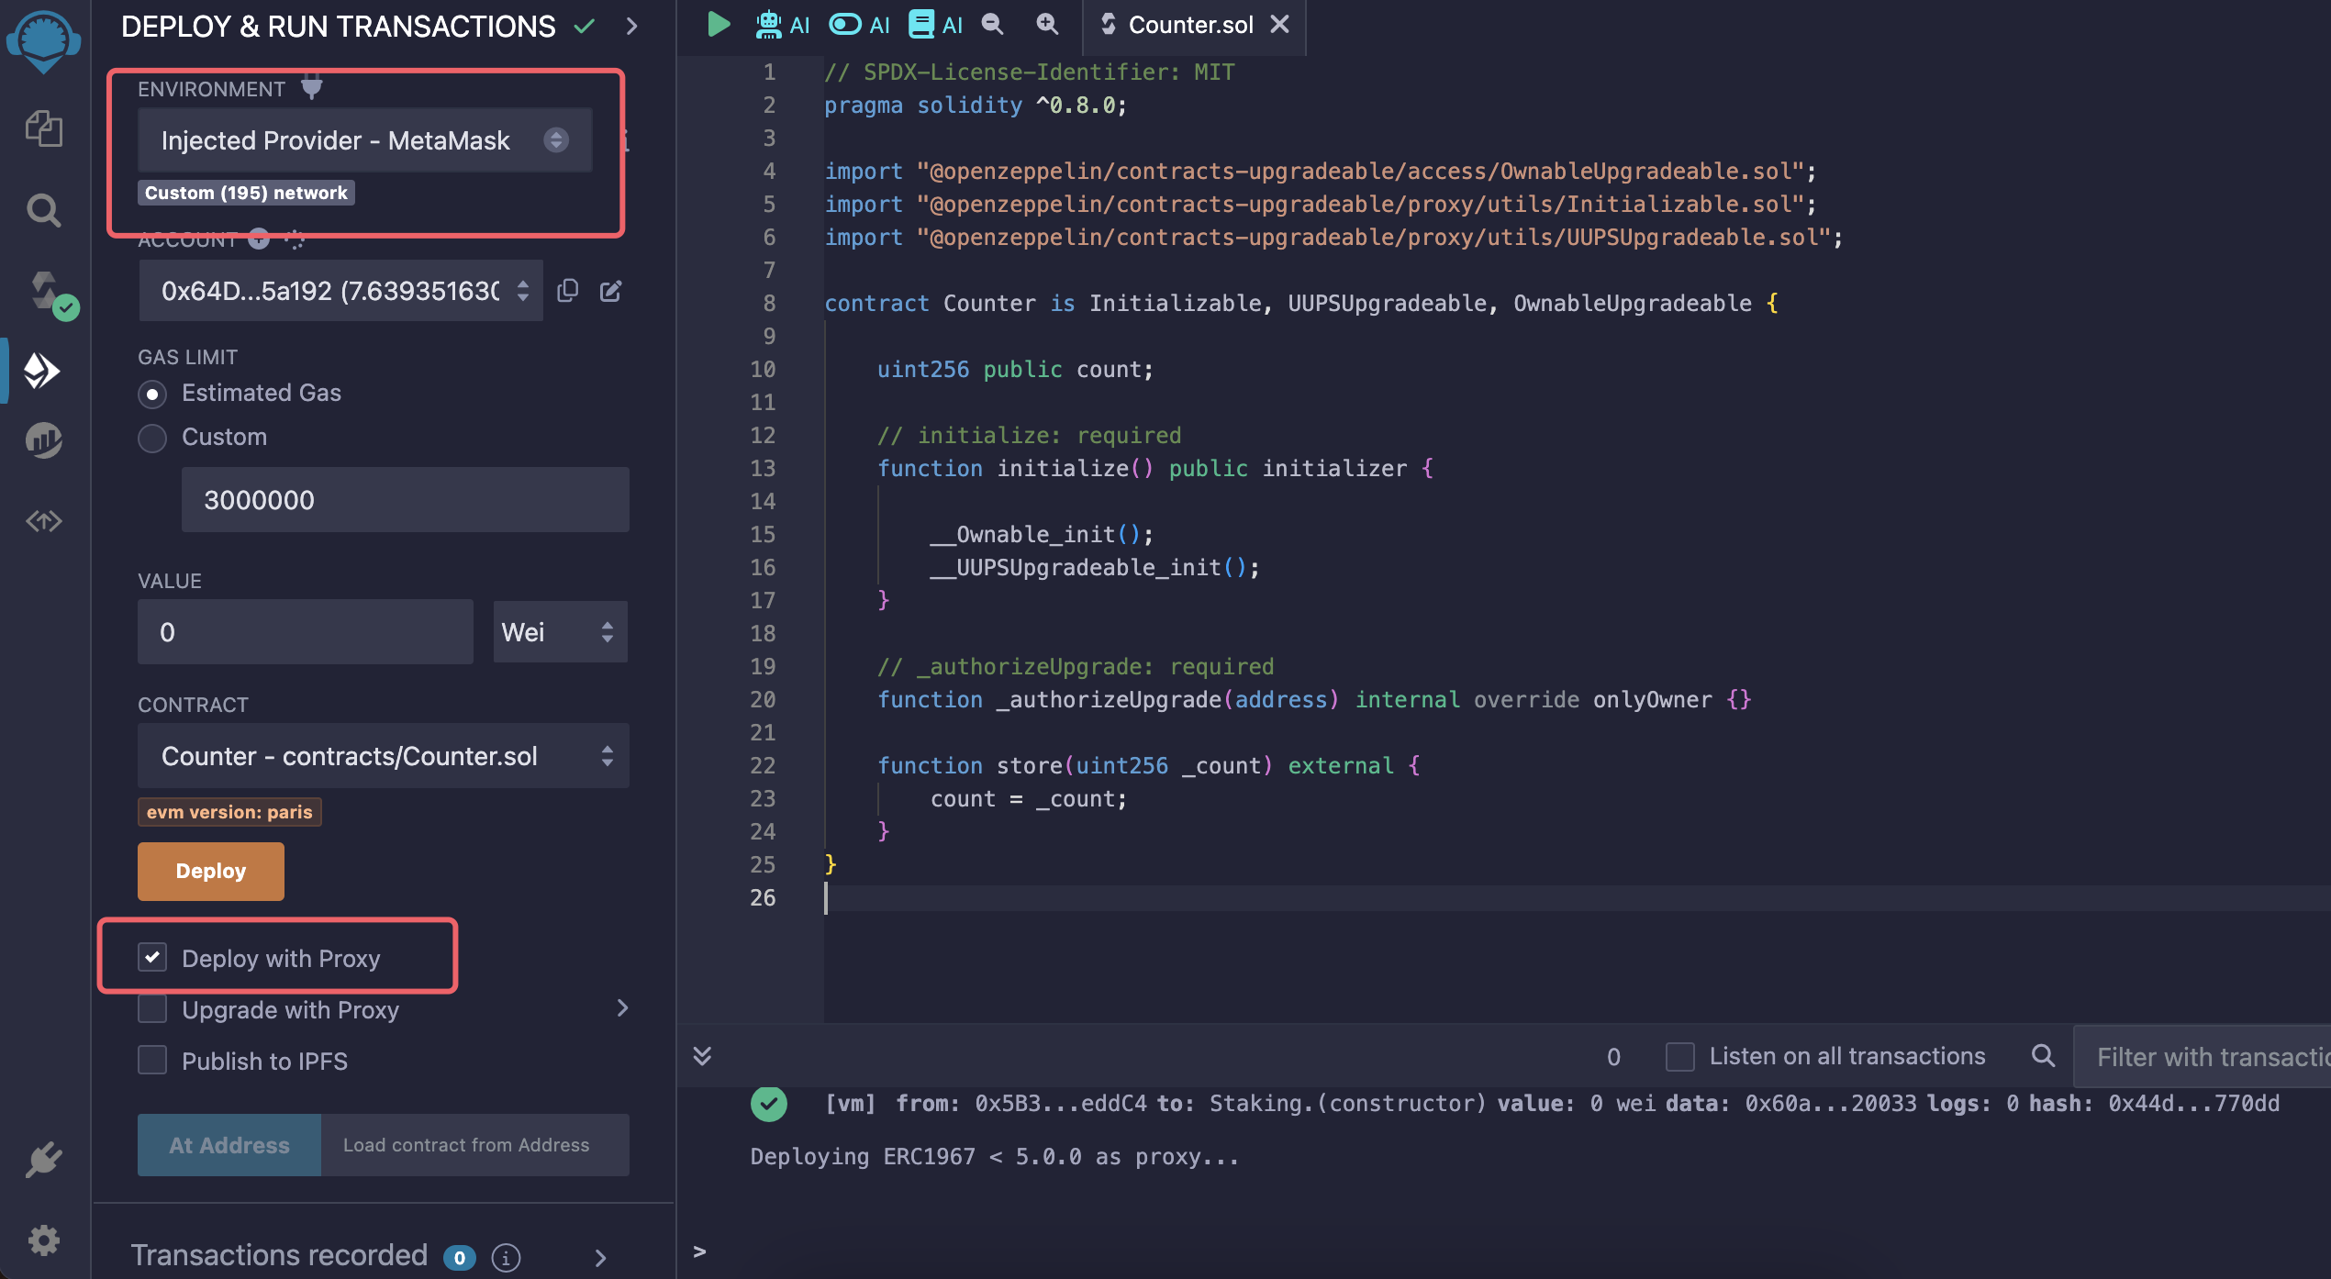This screenshot has height=1279, width=2331.
Task: Click 'Deploying ERC1967 < 5.0.0 as proxy...' log
Action: tap(994, 1156)
